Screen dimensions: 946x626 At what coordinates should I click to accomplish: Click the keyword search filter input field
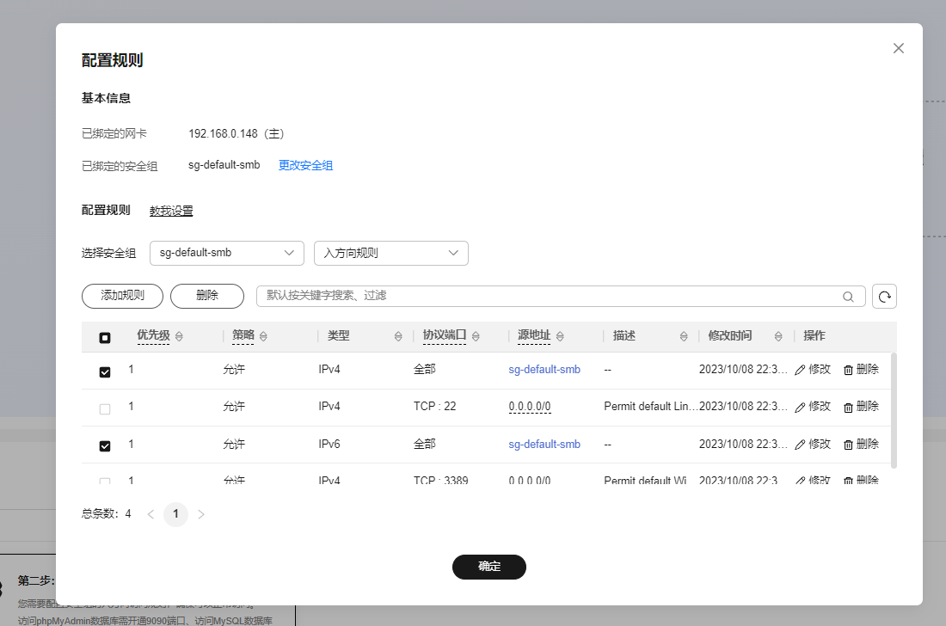coord(550,296)
